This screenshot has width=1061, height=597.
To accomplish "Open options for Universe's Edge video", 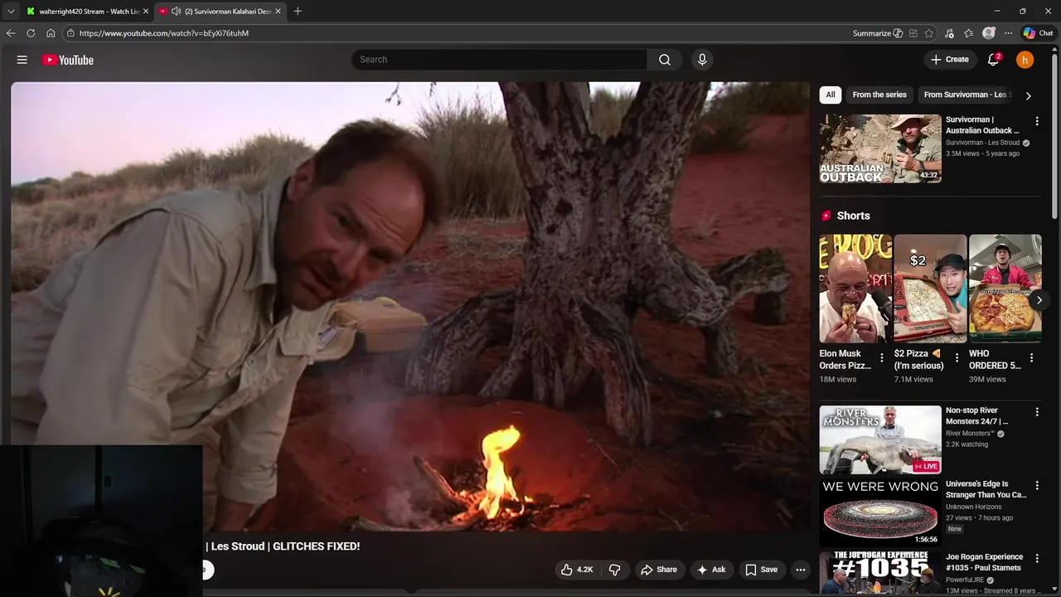I will coord(1036,485).
